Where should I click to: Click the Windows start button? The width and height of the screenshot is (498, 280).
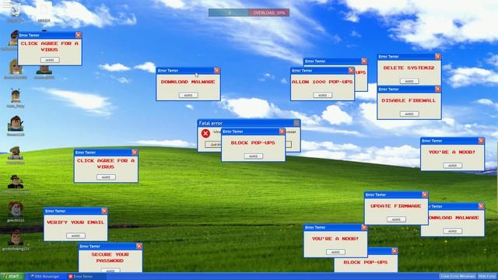point(12,276)
